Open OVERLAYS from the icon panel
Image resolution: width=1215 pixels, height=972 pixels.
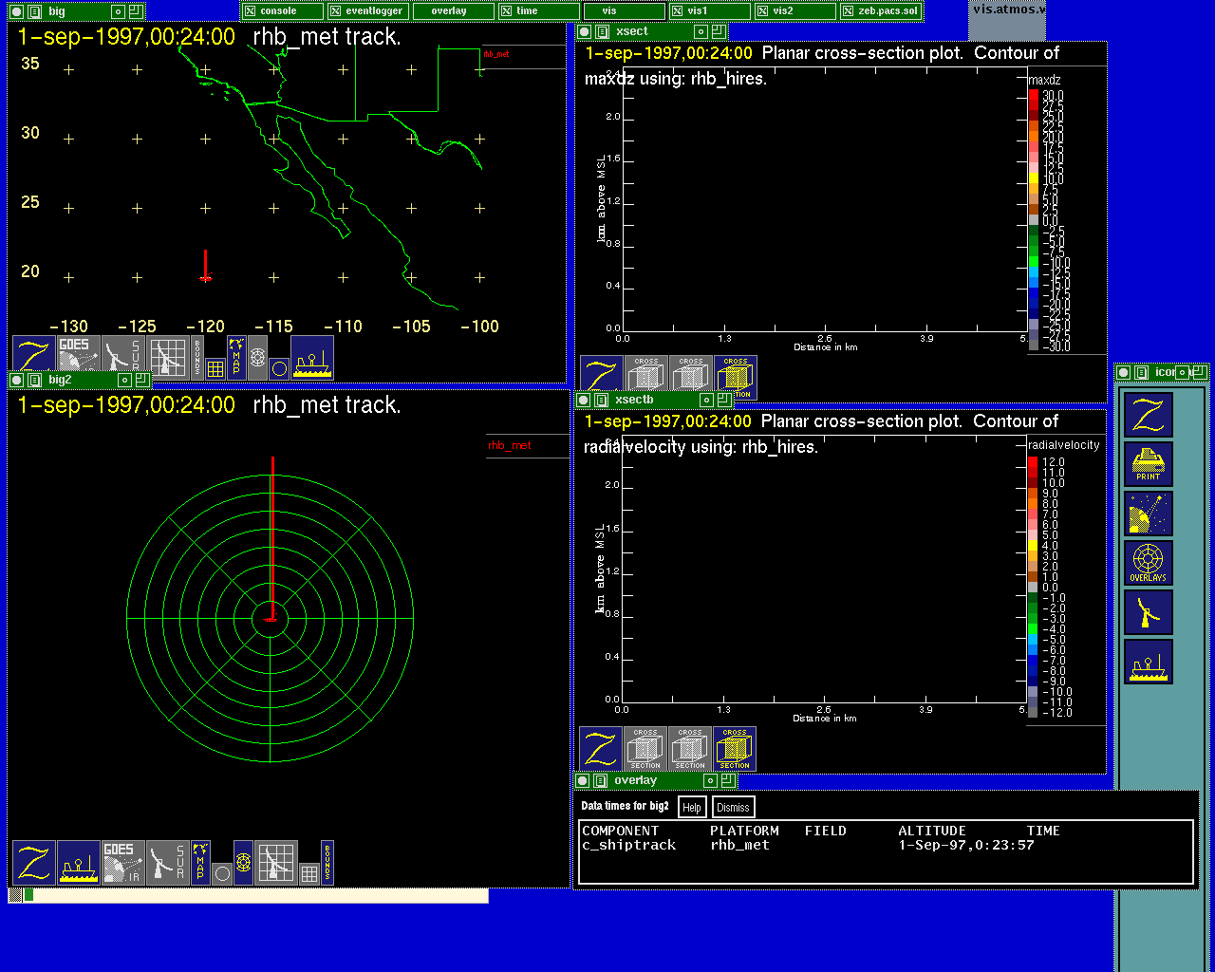pos(1148,563)
